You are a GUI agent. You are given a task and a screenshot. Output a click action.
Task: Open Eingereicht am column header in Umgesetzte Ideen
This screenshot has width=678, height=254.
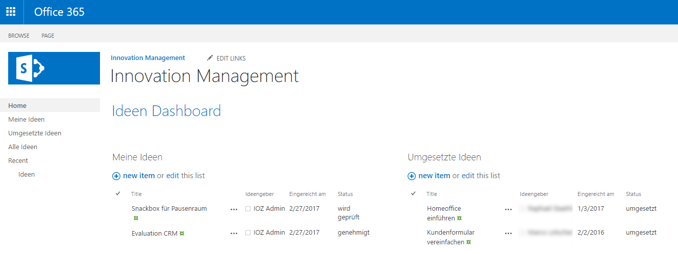click(x=595, y=194)
